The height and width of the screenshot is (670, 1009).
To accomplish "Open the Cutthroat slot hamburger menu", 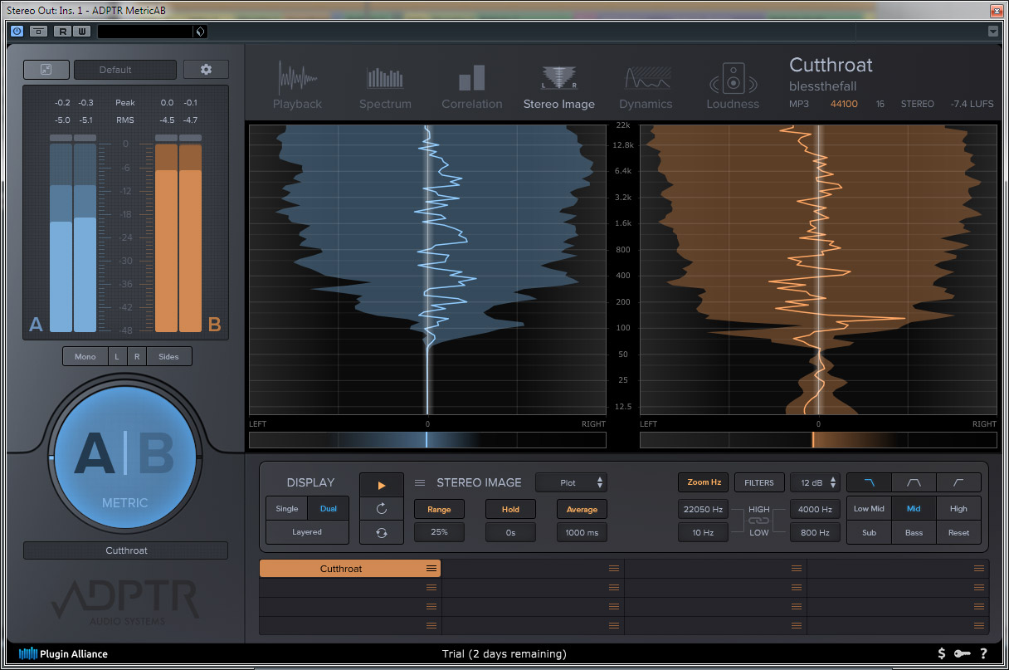I will click(431, 569).
